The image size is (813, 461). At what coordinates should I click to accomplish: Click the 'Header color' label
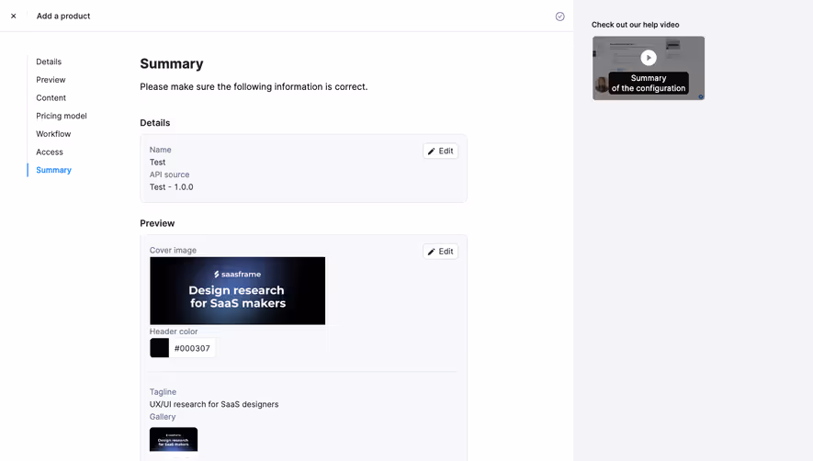click(x=174, y=332)
